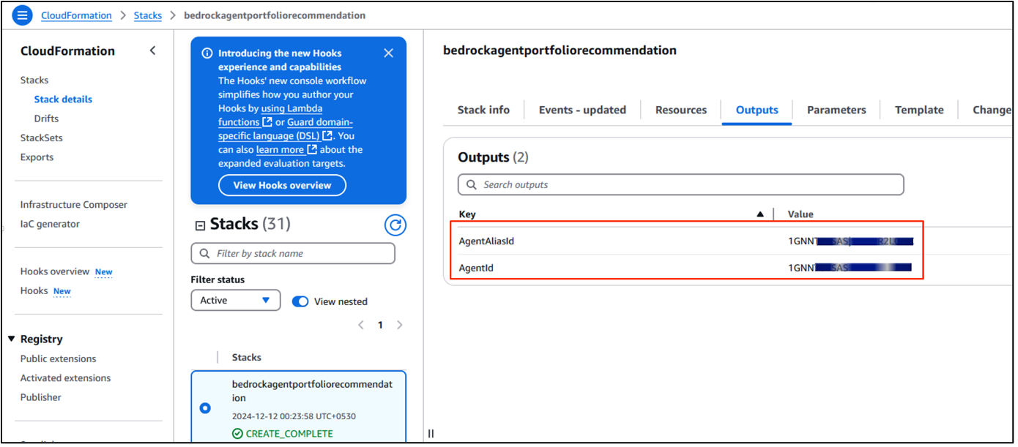This screenshot has height=447, width=1018.
Task: Open Exports in the side navigation
Action: [37, 157]
